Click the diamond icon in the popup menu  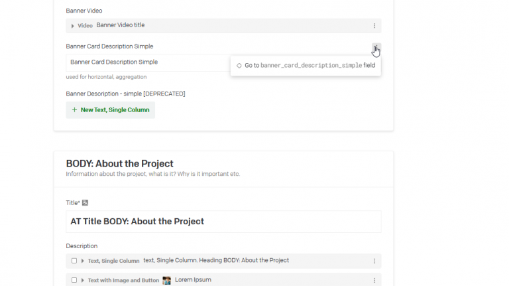coord(239,66)
